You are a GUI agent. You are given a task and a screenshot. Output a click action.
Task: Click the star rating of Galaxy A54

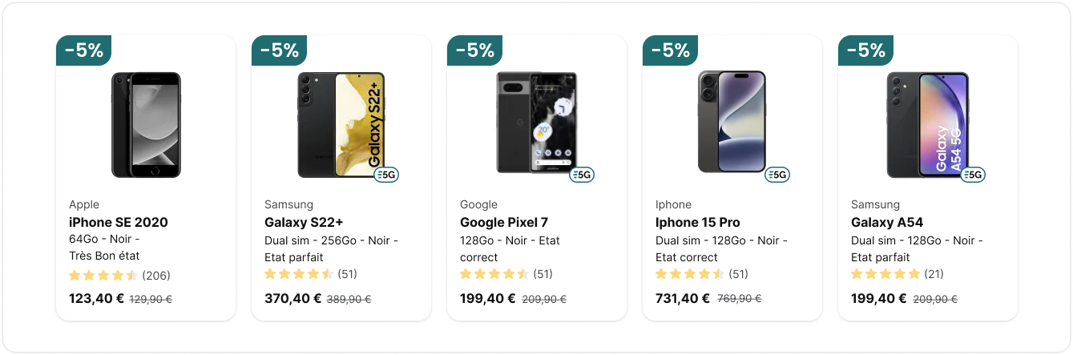point(885,274)
